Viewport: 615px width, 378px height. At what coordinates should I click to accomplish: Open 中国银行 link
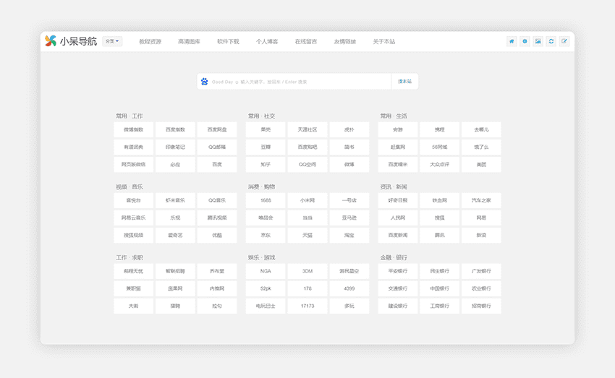click(440, 288)
